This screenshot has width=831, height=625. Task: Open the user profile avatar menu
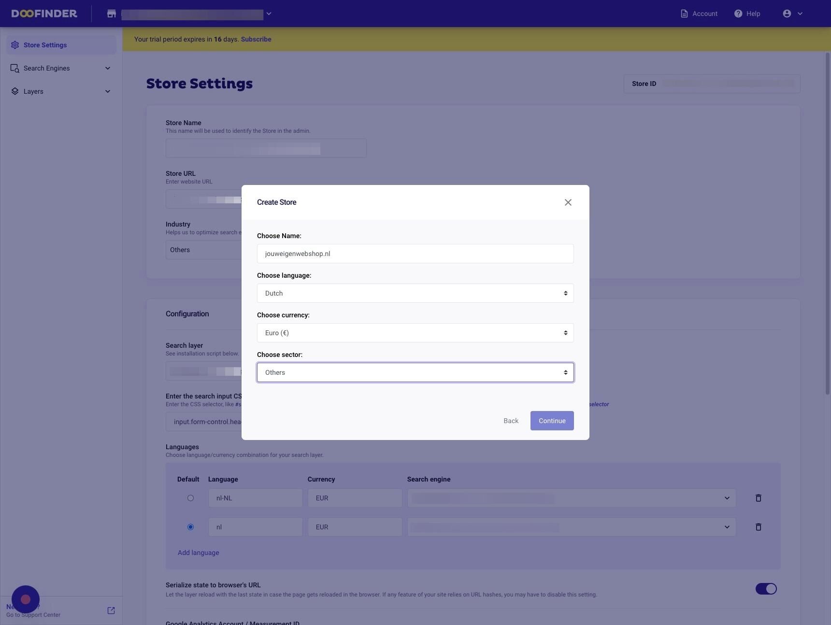coord(787,14)
